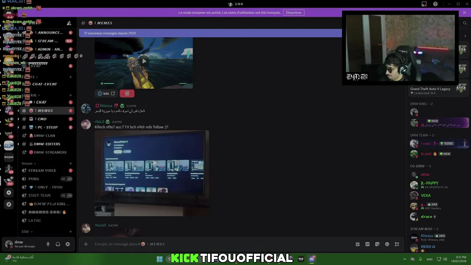Open the gift Nitro icon

pyautogui.click(x=357, y=244)
